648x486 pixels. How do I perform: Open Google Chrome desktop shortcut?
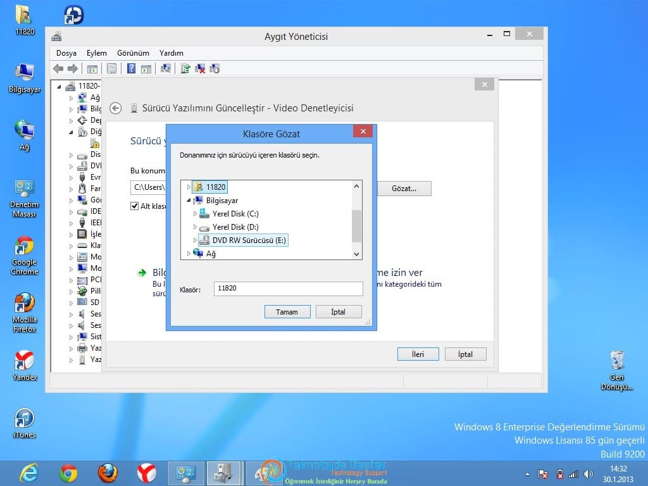[25, 256]
